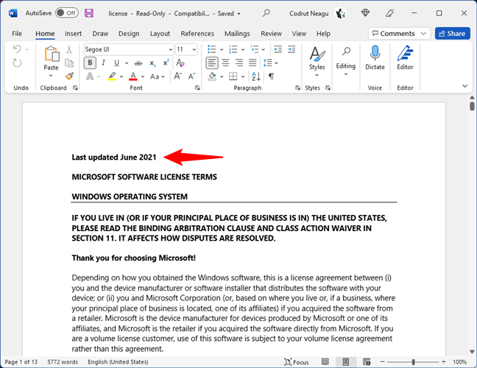The width and height of the screenshot is (477, 368).
Task: Select the Format Painter brush
Action: pos(69,76)
